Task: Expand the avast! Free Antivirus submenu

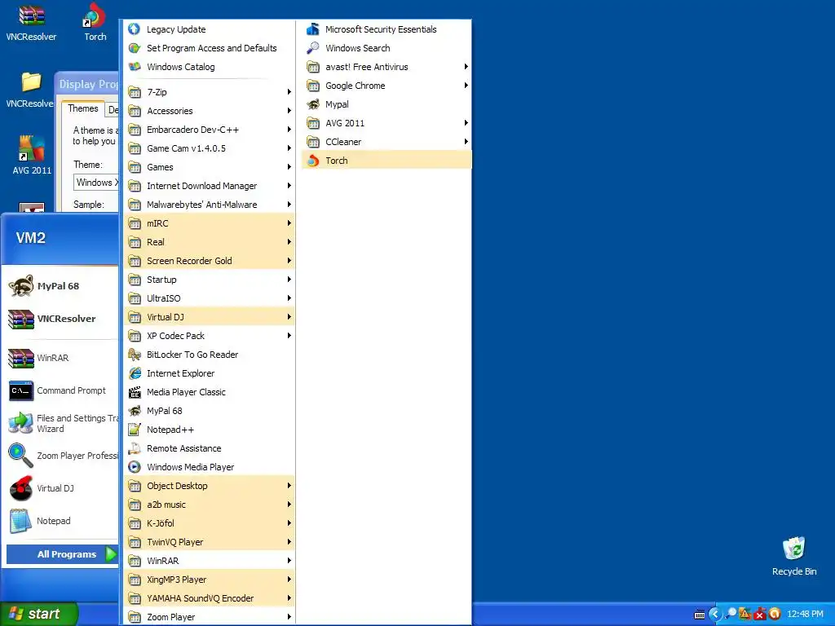Action: pyautogui.click(x=386, y=67)
